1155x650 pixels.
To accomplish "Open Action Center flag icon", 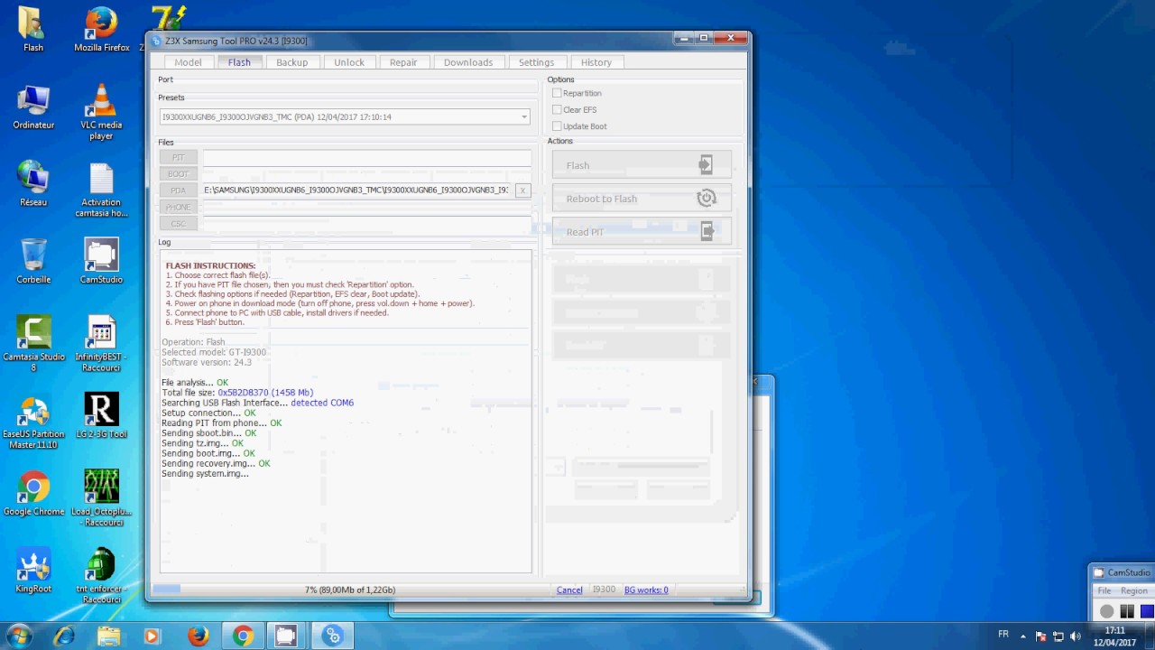I will point(1040,636).
